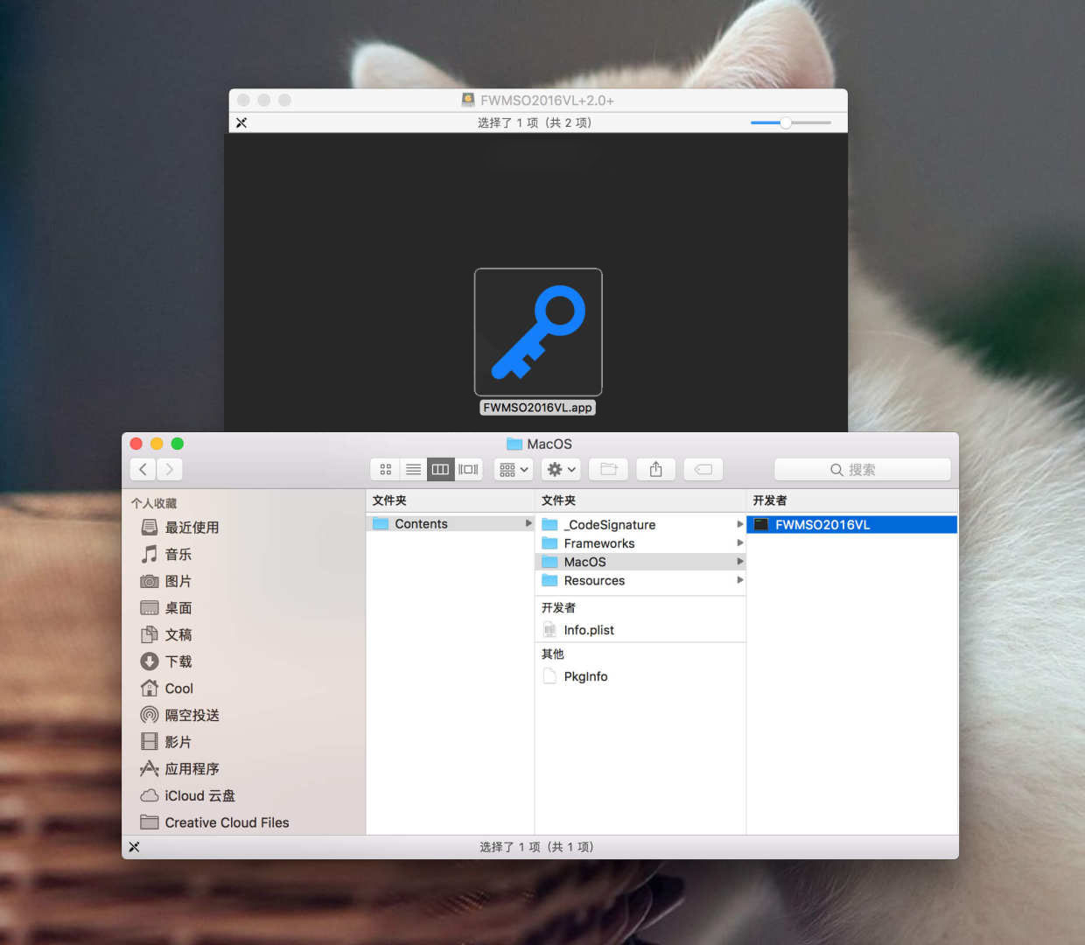Image resolution: width=1085 pixels, height=945 pixels.
Task: Click the 搜索 search field
Action: pos(863,469)
